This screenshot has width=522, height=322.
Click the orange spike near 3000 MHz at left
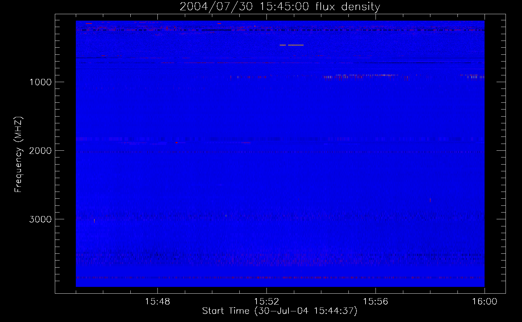coord(94,221)
